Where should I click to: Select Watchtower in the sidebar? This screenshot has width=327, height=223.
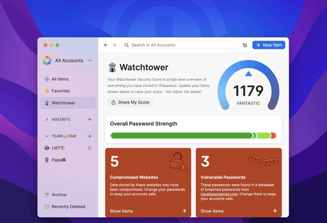tap(63, 103)
